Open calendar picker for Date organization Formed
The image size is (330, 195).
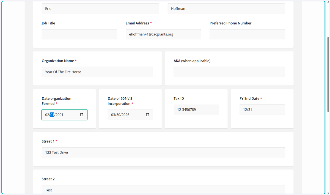[81, 115]
